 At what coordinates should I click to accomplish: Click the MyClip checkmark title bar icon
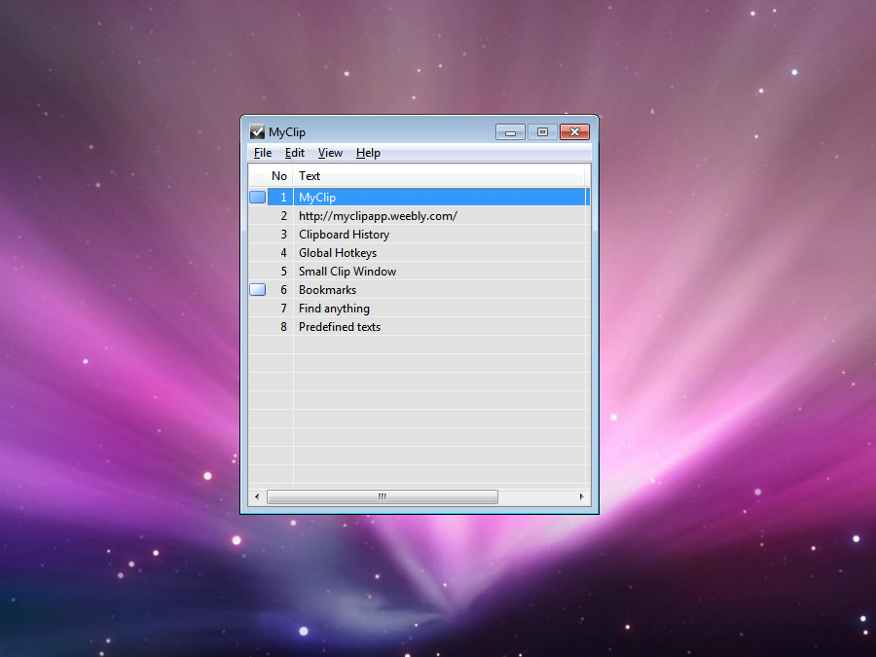[257, 131]
